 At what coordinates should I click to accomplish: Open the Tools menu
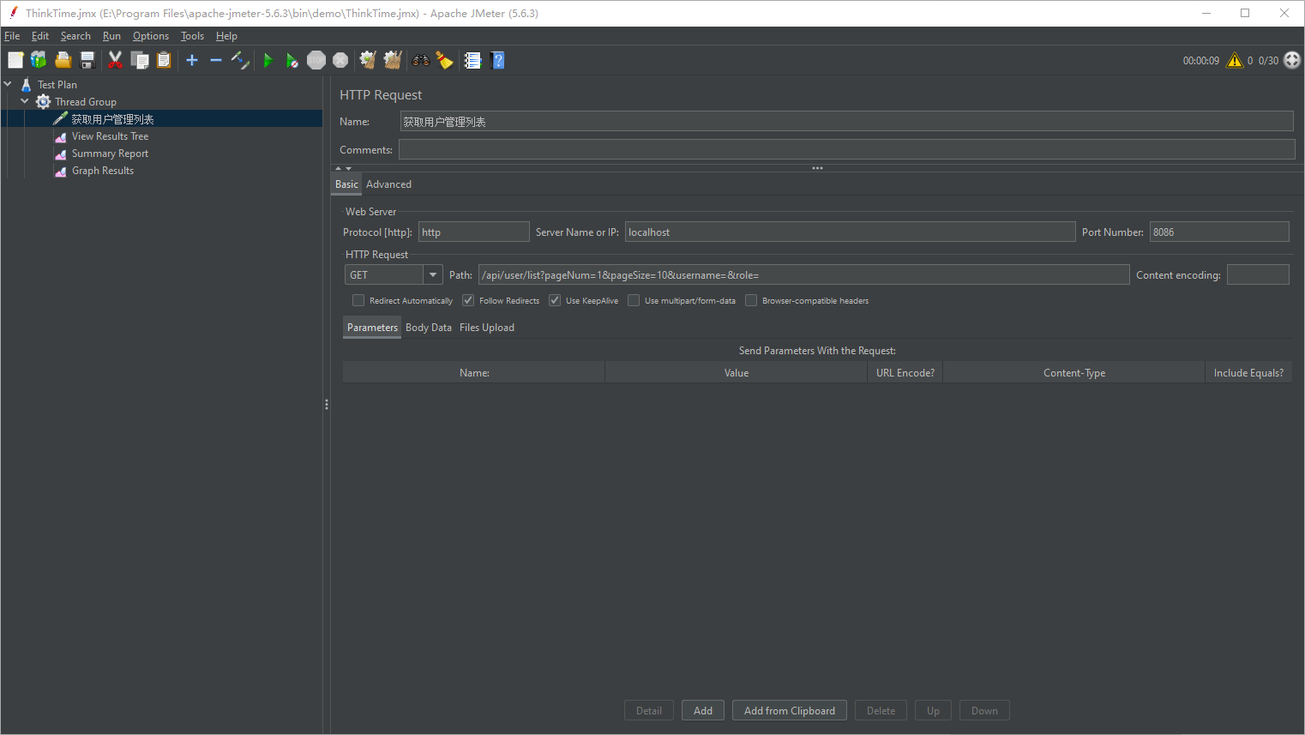tap(192, 36)
